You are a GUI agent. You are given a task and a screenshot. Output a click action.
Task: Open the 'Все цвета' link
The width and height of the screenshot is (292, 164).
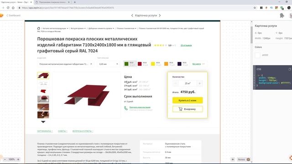[x=197, y=64]
